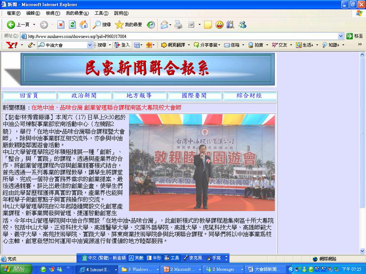Expand the Yahoo 搜尋 button dropdown arrow

[x=110, y=45]
